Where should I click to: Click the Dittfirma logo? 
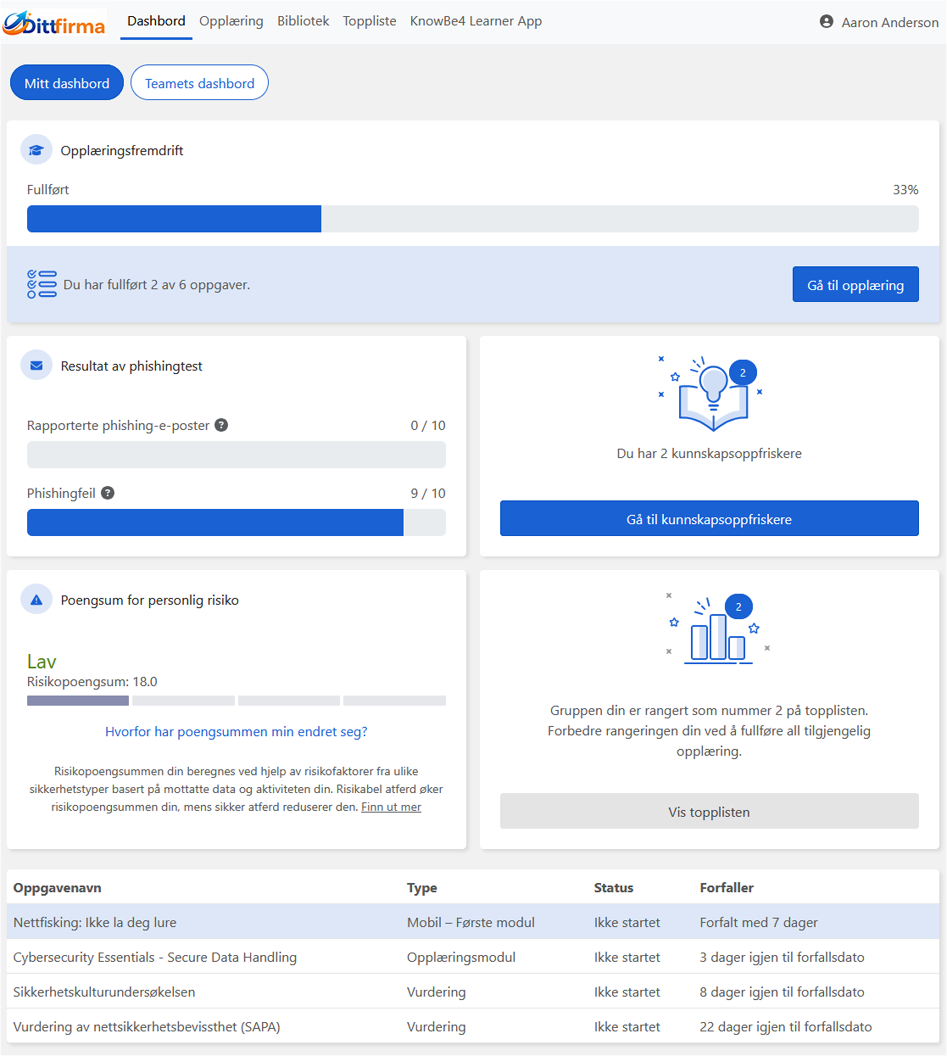(x=54, y=23)
